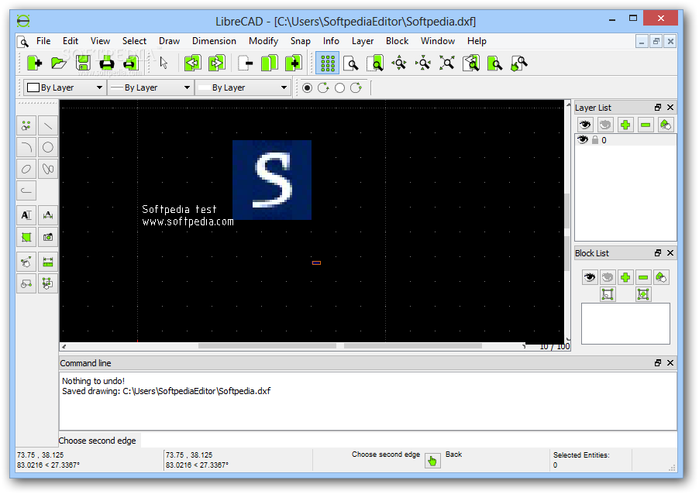The image size is (699, 494).
Task: Toggle the grid display button
Action: click(x=327, y=63)
